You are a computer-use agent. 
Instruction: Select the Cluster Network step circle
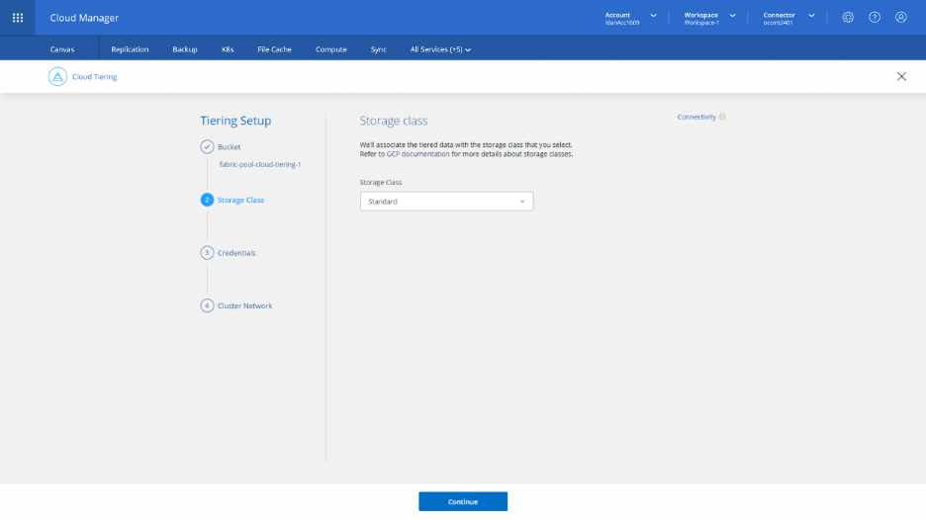coord(207,305)
